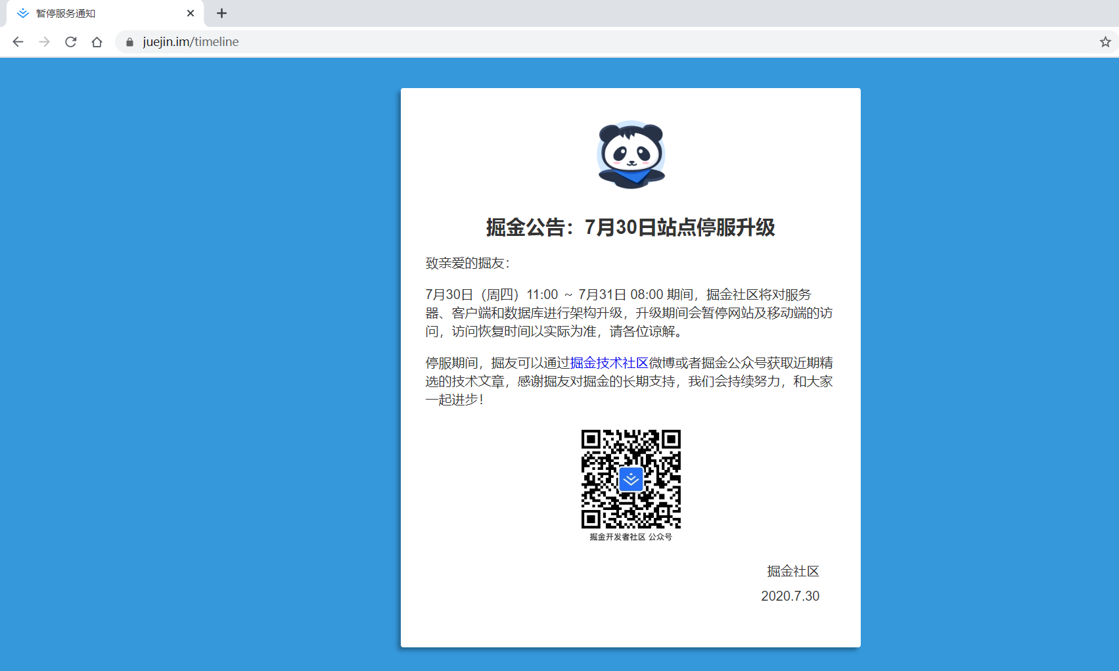Click the browser forward arrow

(x=44, y=42)
